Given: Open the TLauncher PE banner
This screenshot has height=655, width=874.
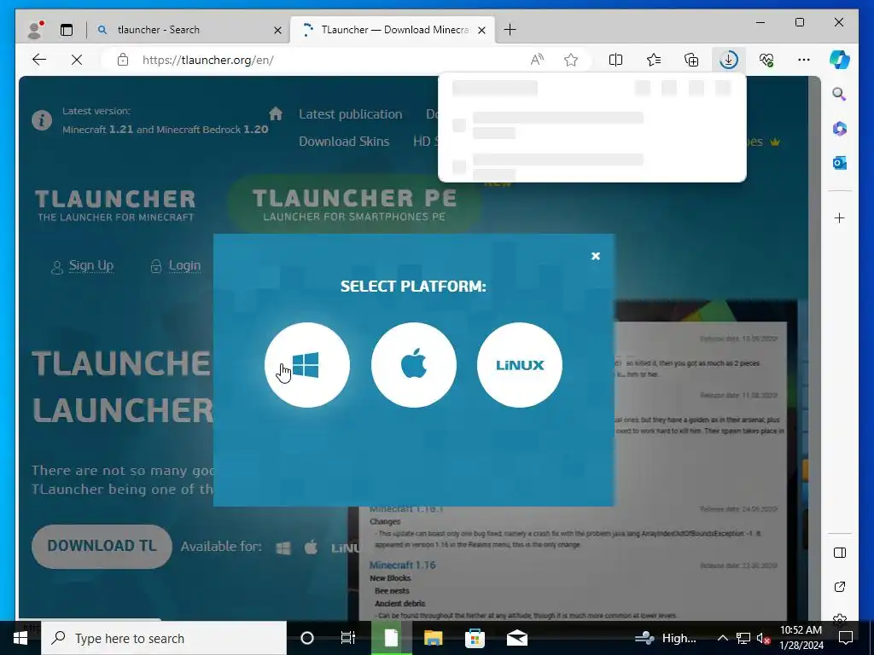Looking at the screenshot, I should 354,205.
